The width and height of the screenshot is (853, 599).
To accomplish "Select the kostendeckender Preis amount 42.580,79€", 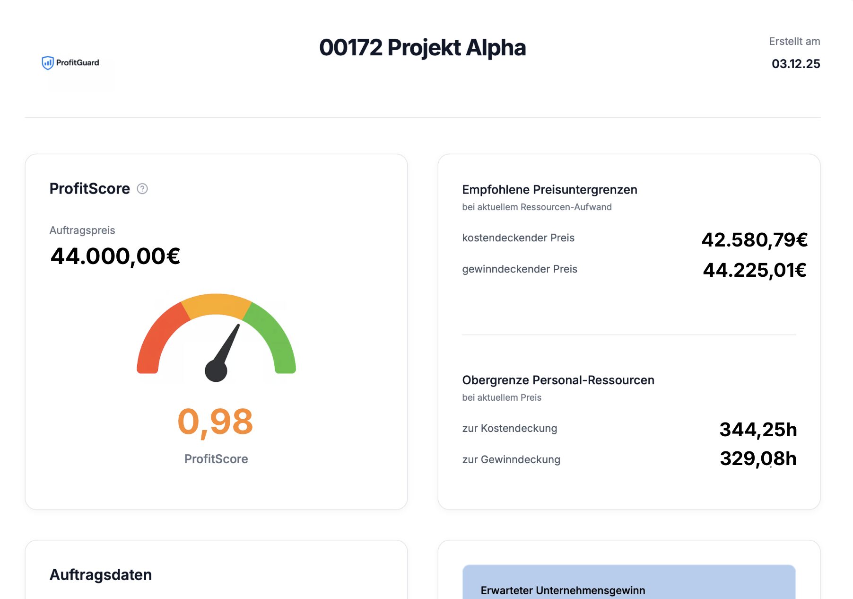I will (x=754, y=240).
